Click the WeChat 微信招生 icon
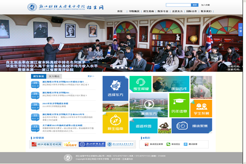246x164 pixels. pyautogui.click(x=169, y=144)
